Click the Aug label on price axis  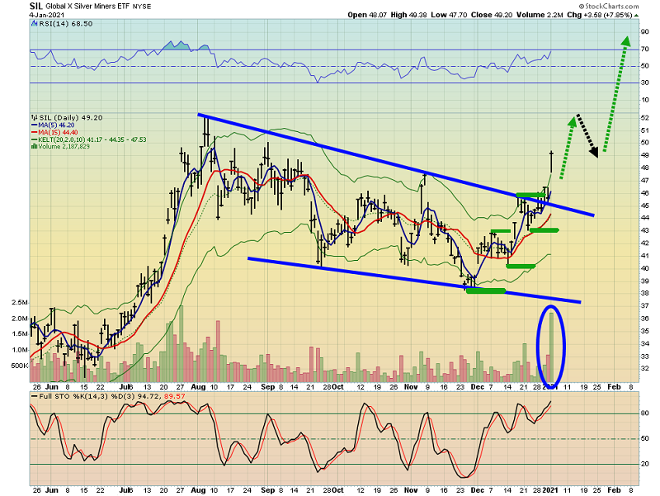click(198, 386)
